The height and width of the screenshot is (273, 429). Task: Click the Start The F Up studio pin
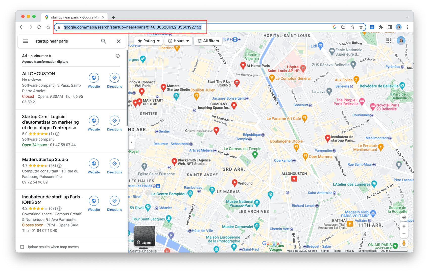237,83
